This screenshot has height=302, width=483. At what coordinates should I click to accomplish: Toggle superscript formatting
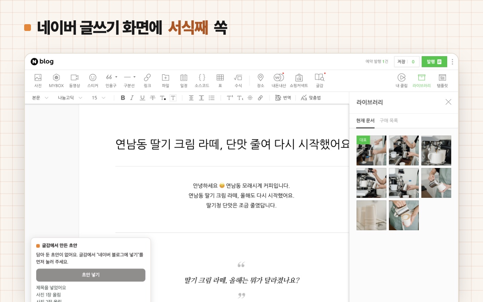(229, 98)
